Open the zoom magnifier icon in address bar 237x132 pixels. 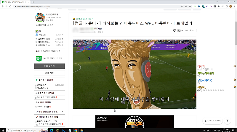[182, 6]
